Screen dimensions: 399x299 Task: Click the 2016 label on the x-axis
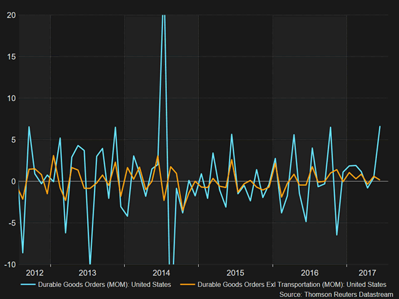(310, 273)
